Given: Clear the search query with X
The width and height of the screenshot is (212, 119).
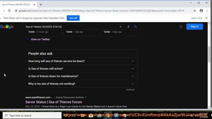Looking at the screenshot, I should pos(121,27).
